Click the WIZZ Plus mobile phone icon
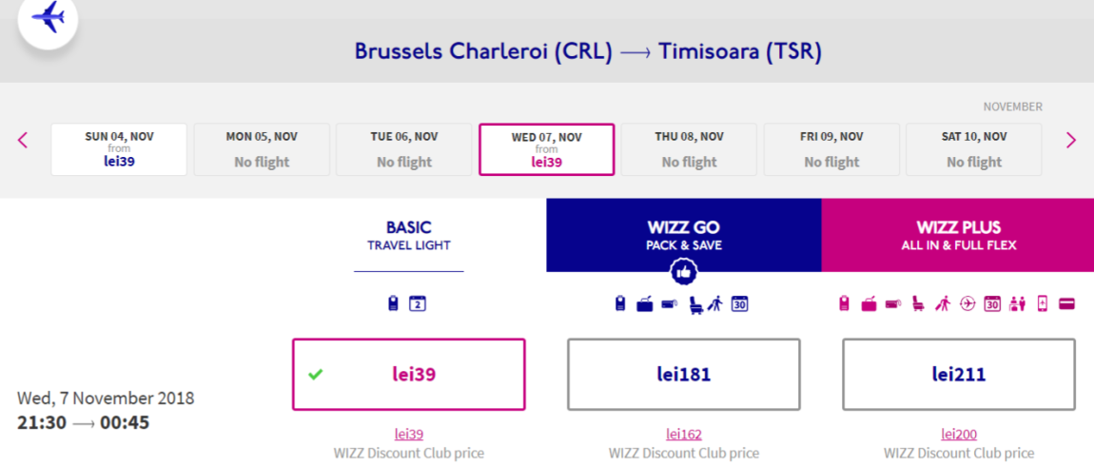1094x466 pixels. (1043, 304)
